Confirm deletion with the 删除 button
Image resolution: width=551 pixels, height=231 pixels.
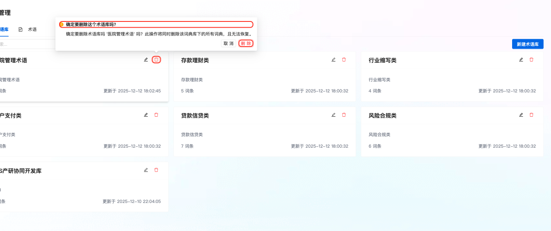click(246, 43)
